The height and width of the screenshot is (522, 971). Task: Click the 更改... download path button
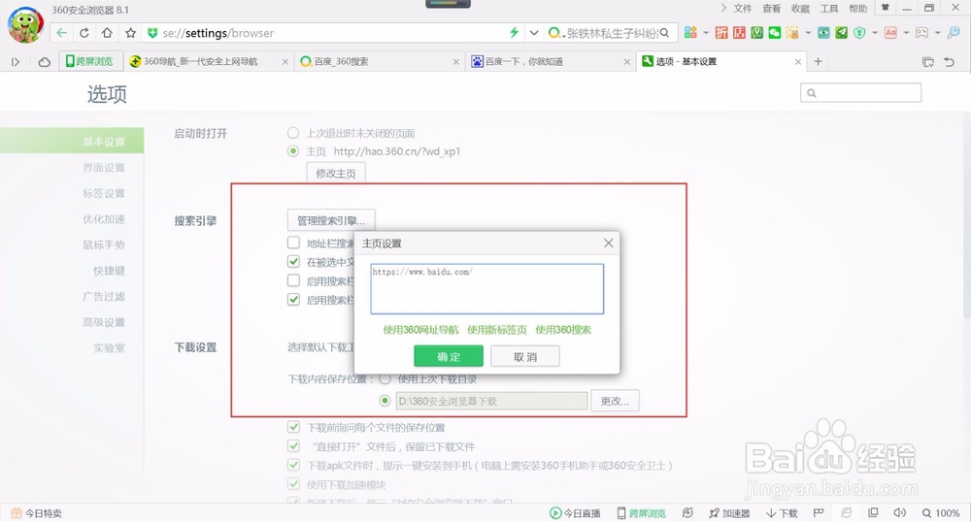point(615,401)
